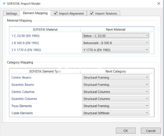
Task: Expand Revit category dropdown for Centric Beams
Action: (x=116, y=77)
